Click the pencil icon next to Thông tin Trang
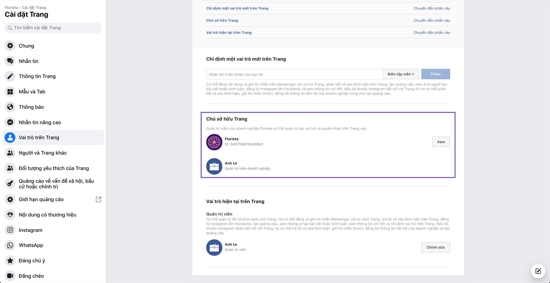550x283 pixels. (10, 76)
